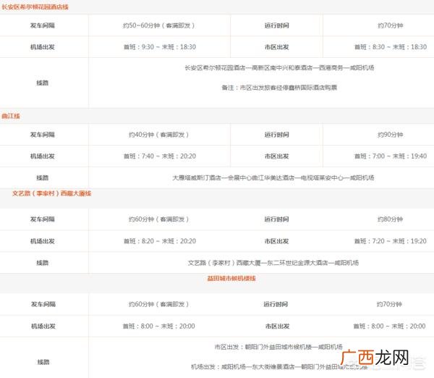Click the 市区出发 label beside 首班：8:30
The width and height of the screenshot is (434, 378).
click(x=277, y=47)
